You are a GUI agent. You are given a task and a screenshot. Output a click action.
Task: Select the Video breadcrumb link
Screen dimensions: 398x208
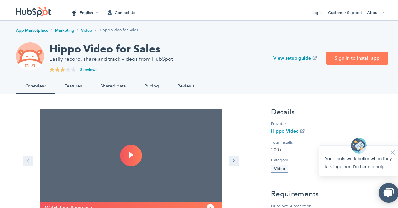click(86, 30)
